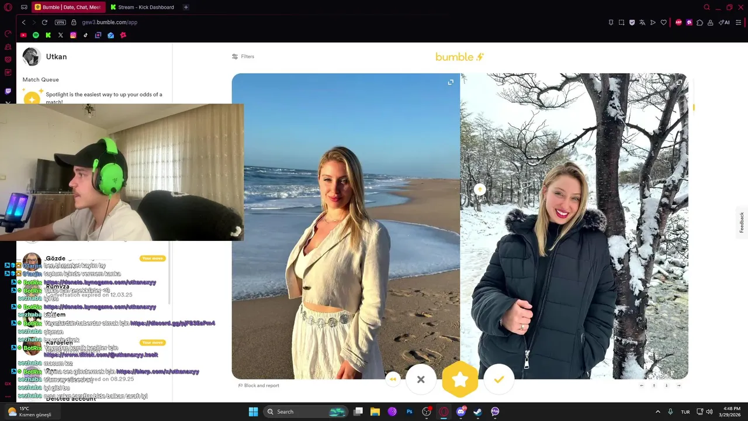Open the browser tab search icon

(x=707, y=7)
